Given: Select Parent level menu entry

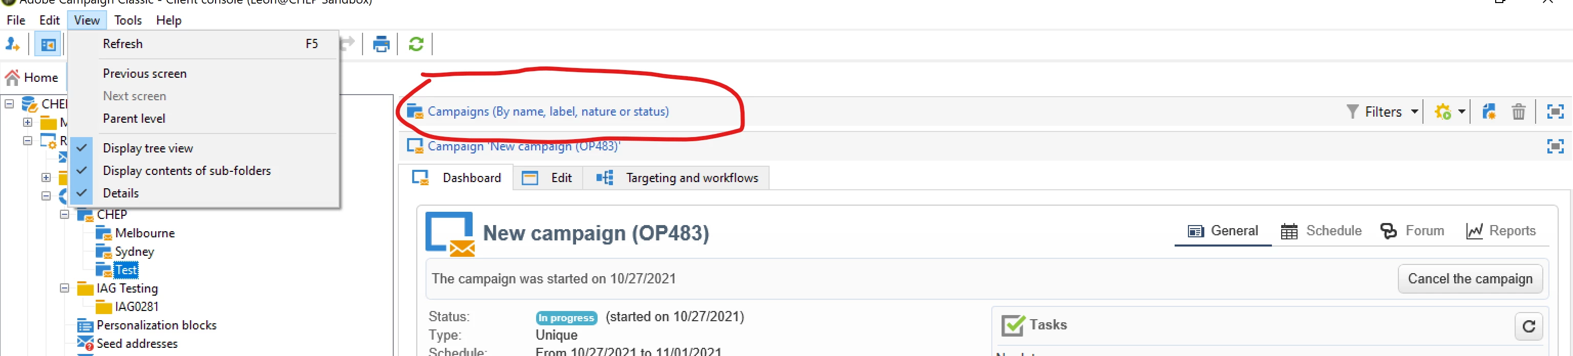Looking at the screenshot, I should (203, 118).
